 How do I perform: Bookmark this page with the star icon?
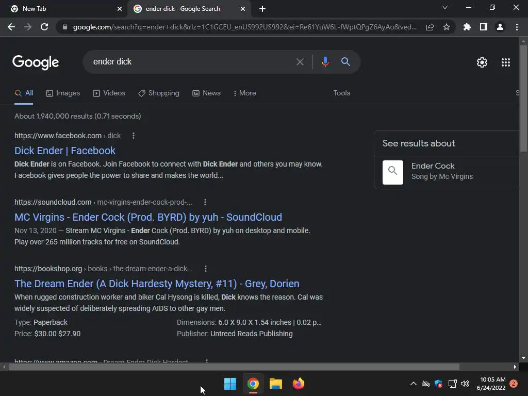pyautogui.click(x=447, y=27)
